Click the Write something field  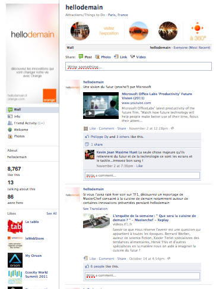click(138, 67)
